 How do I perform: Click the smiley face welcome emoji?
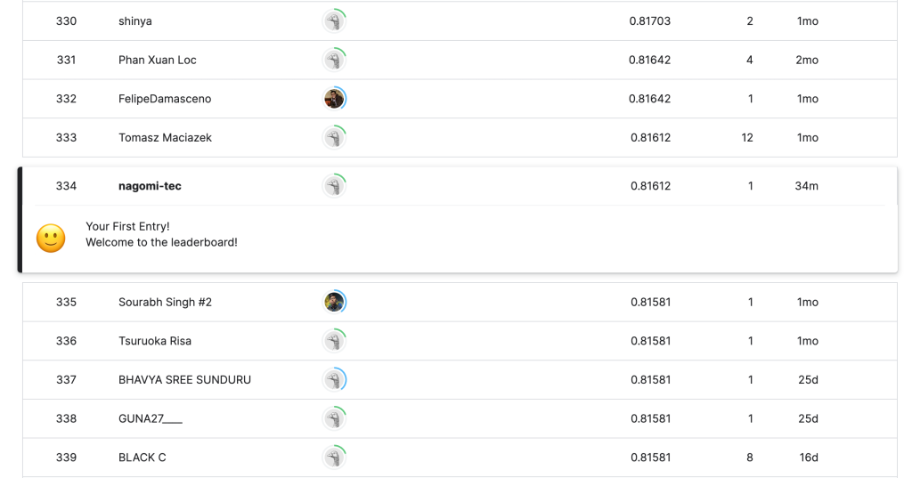[51, 239]
